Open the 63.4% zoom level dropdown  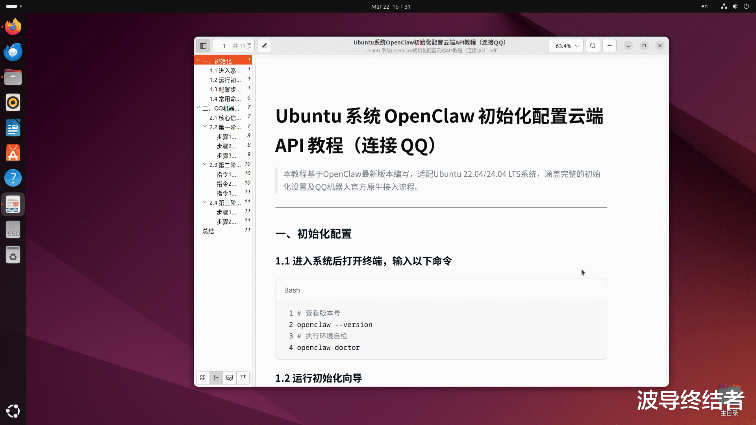click(x=566, y=46)
